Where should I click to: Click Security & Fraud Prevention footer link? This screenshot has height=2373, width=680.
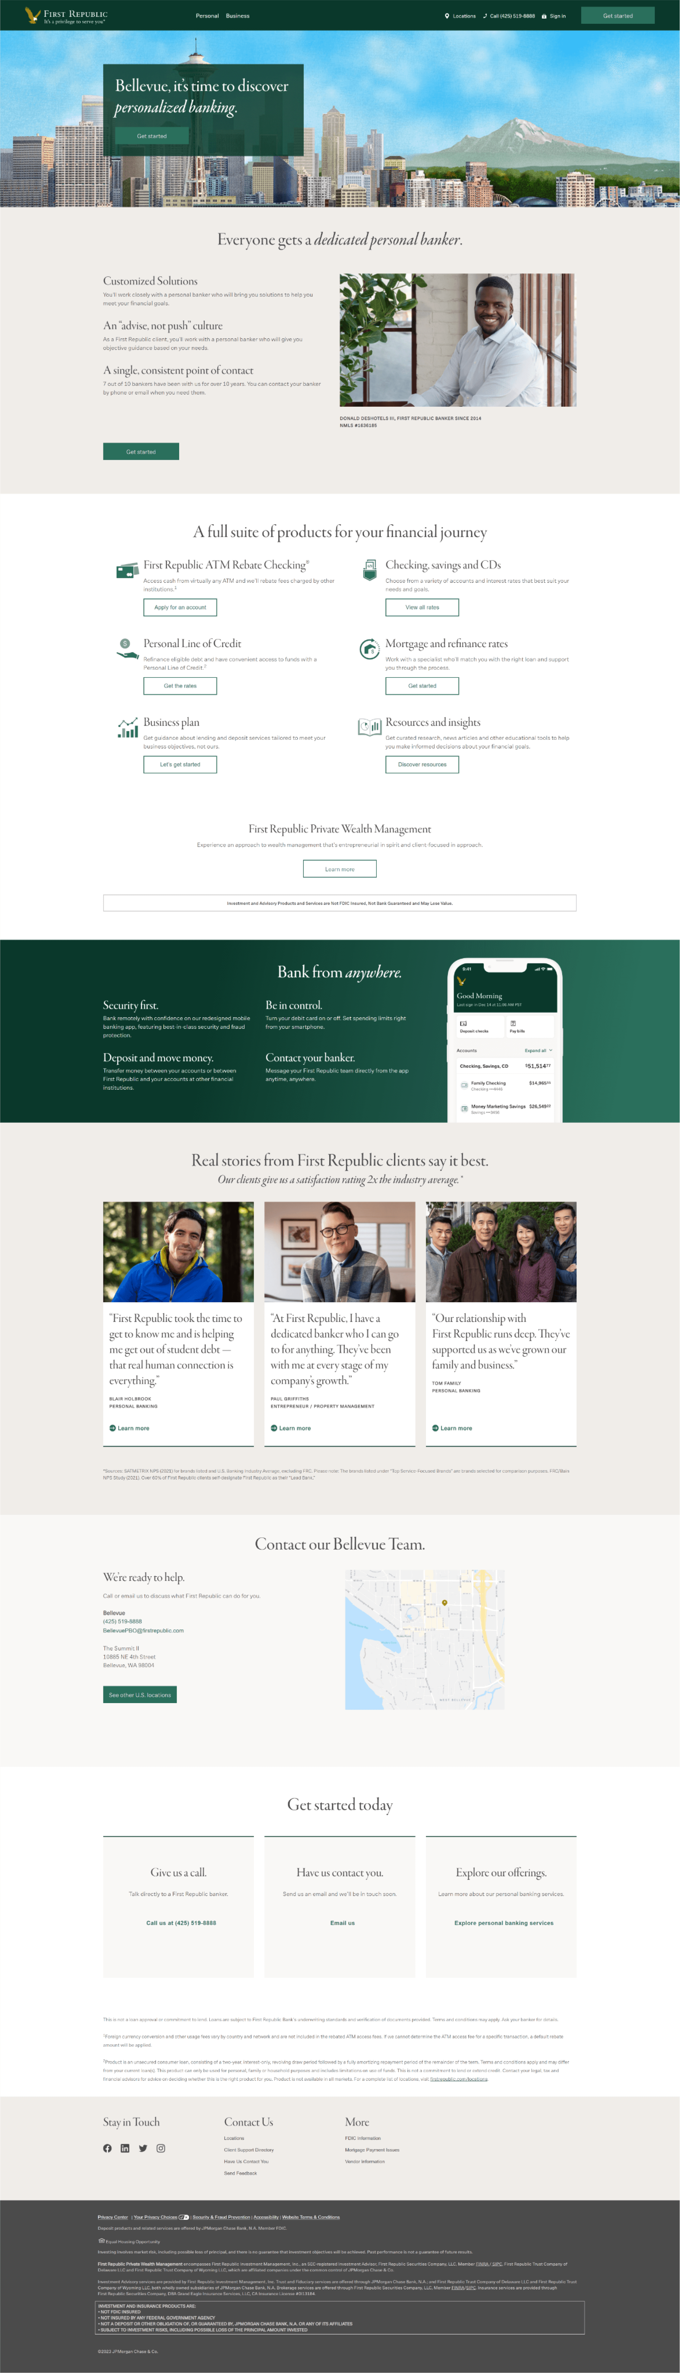click(x=221, y=2217)
